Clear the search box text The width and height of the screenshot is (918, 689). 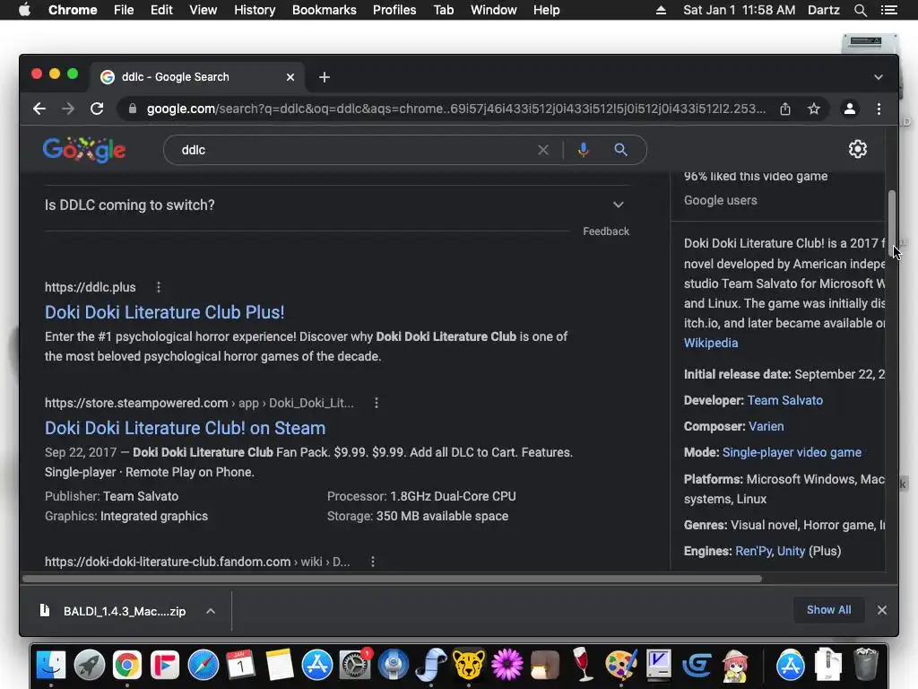543,150
